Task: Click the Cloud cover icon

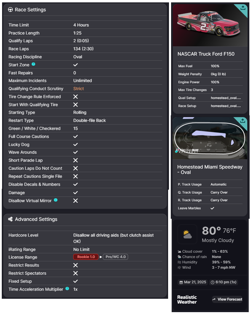Action: click(179, 251)
